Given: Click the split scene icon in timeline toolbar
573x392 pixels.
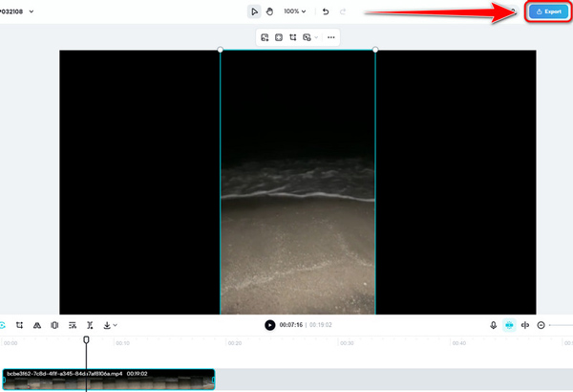Looking at the screenshot, I should coord(90,325).
